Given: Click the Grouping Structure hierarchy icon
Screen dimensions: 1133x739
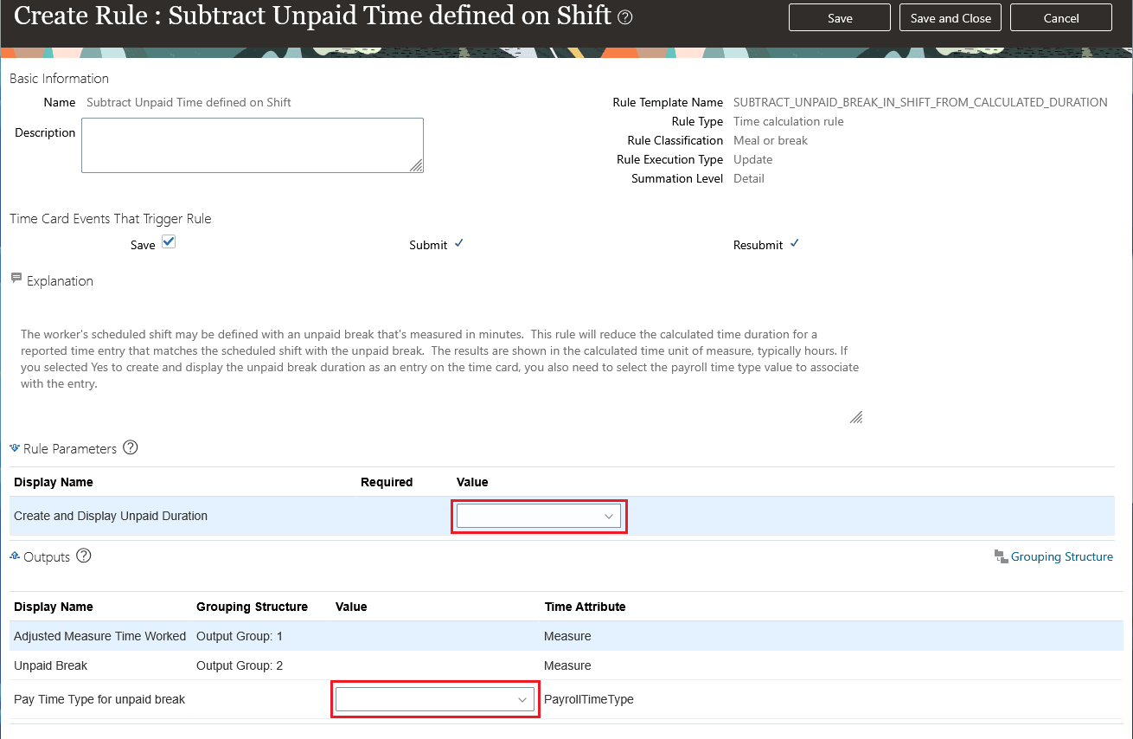Looking at the screenshot, I should click(1000, 556).
